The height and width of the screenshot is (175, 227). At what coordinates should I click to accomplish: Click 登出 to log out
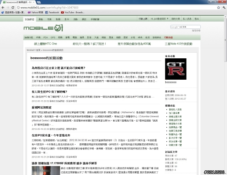pyautogui.click(x=196, y=19)
